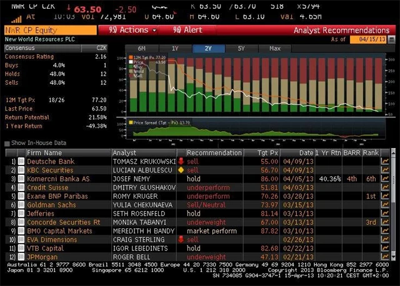The height and width of the screenshot is (286, 400).
Task: Select the 5Y chart range tab
Action: point(241,48)
